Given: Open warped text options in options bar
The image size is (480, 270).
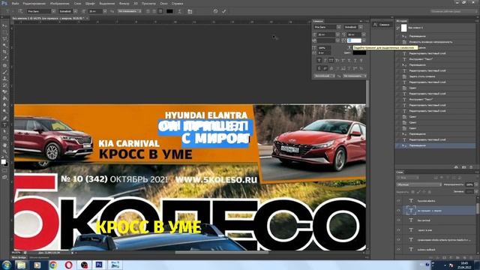Looking at the screenshot, I should coord(180,11).
